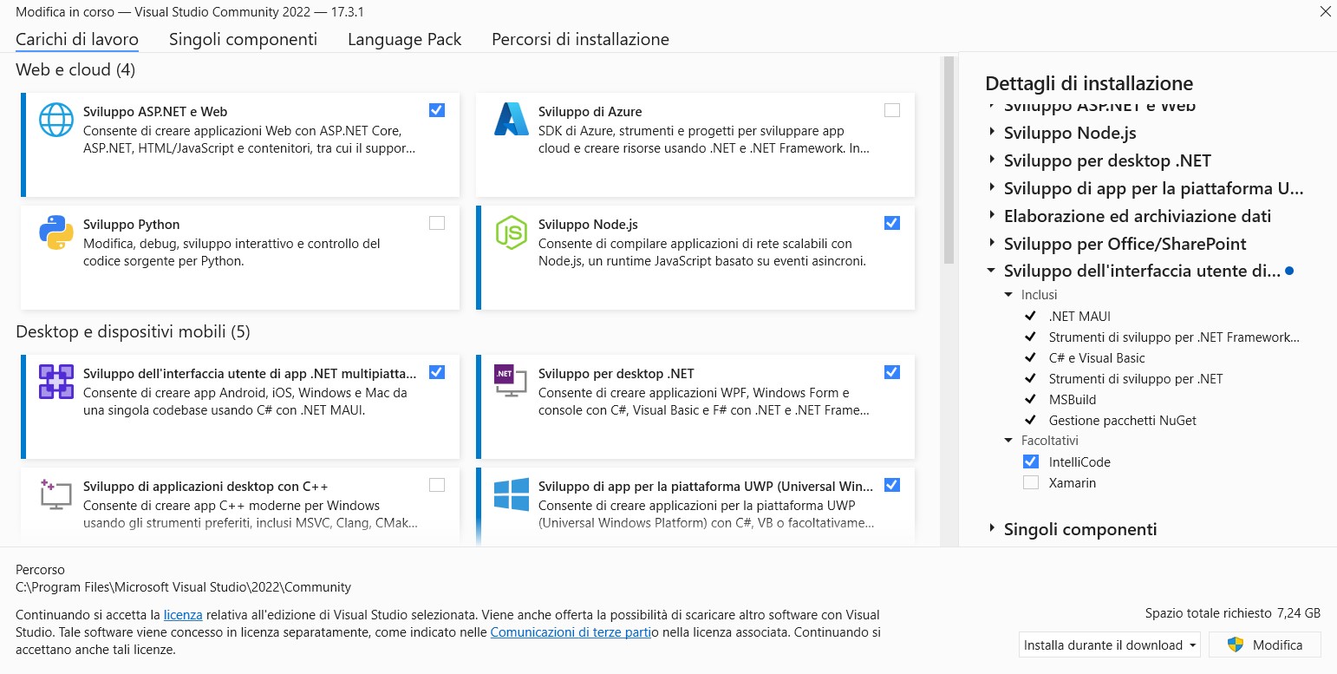The height and width of the screenshot is (674, 1337).
Task: Click the .NET desktop monitor icon
Action: point(510,382)
